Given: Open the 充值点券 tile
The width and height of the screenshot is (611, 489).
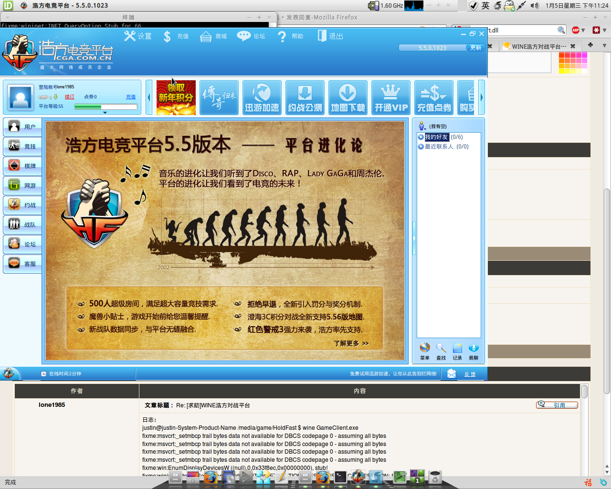Looking at the screenshot, I should tap(434, 97).
